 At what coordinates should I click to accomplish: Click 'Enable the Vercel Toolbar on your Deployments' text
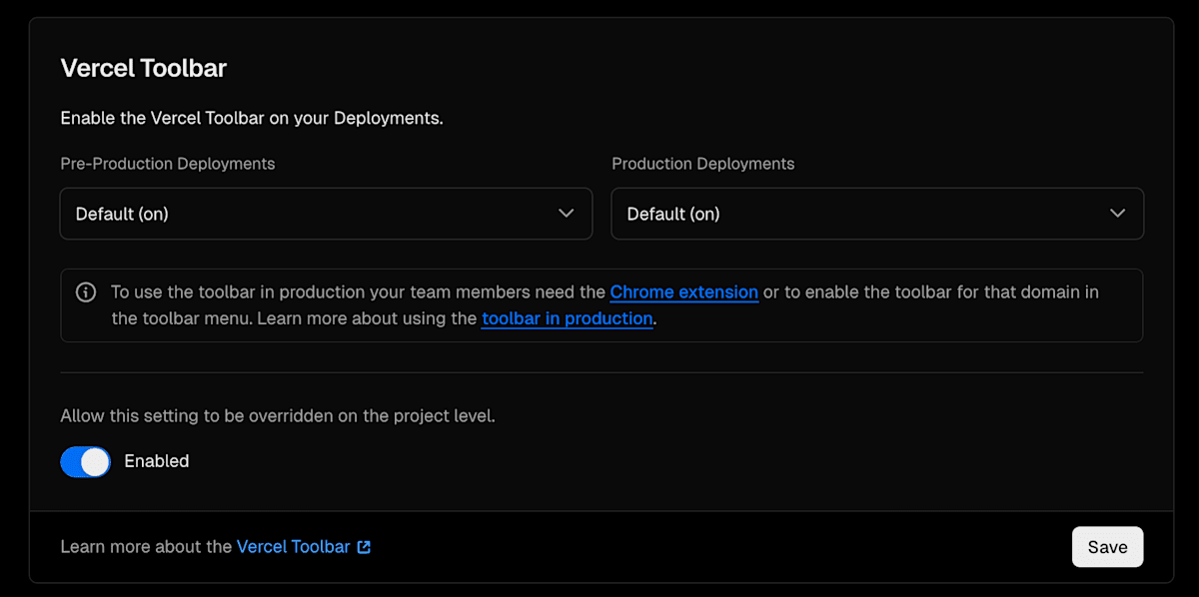click(252, 118)
